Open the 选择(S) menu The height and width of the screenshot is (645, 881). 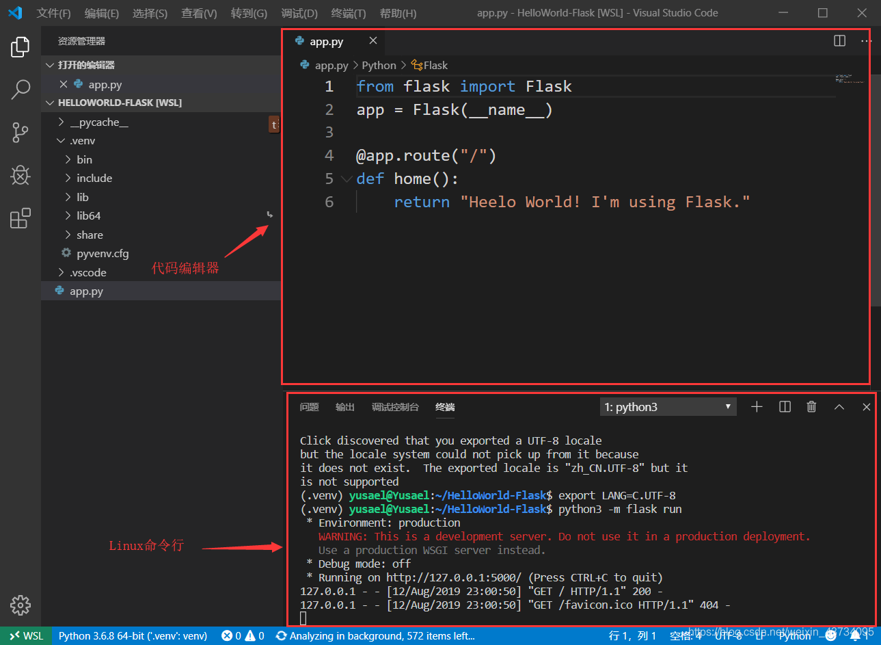pyautogui.click(x=150, y=13)
